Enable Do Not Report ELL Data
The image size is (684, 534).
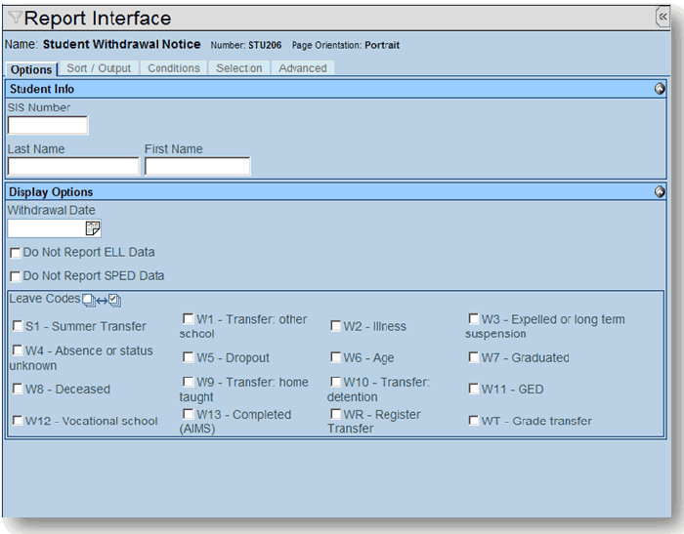16,253
